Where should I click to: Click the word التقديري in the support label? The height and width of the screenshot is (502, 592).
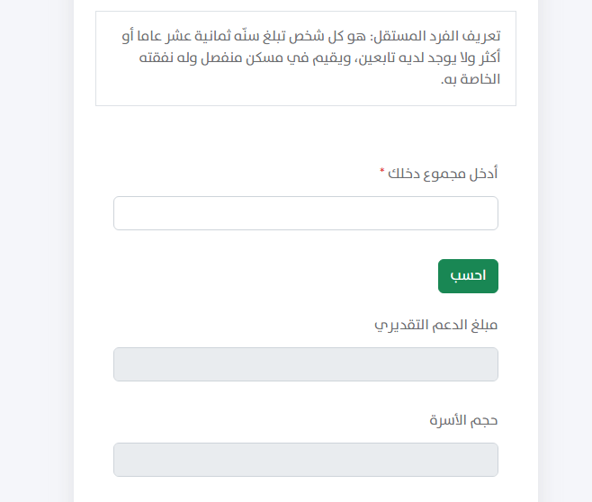pyautogui.click(x=401, y=326)
